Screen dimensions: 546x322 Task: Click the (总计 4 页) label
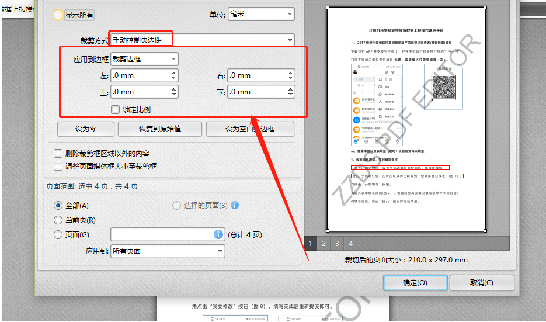coord(245,235)
